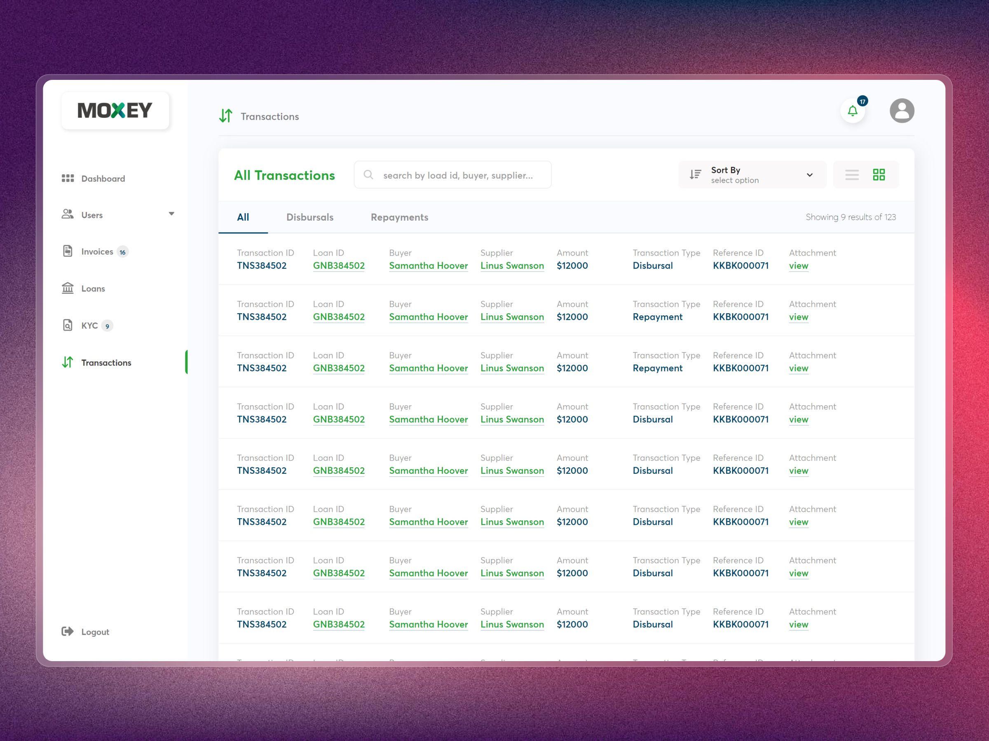
Task: Open loan GNB384502 from the first row
Action: [338, 265]
